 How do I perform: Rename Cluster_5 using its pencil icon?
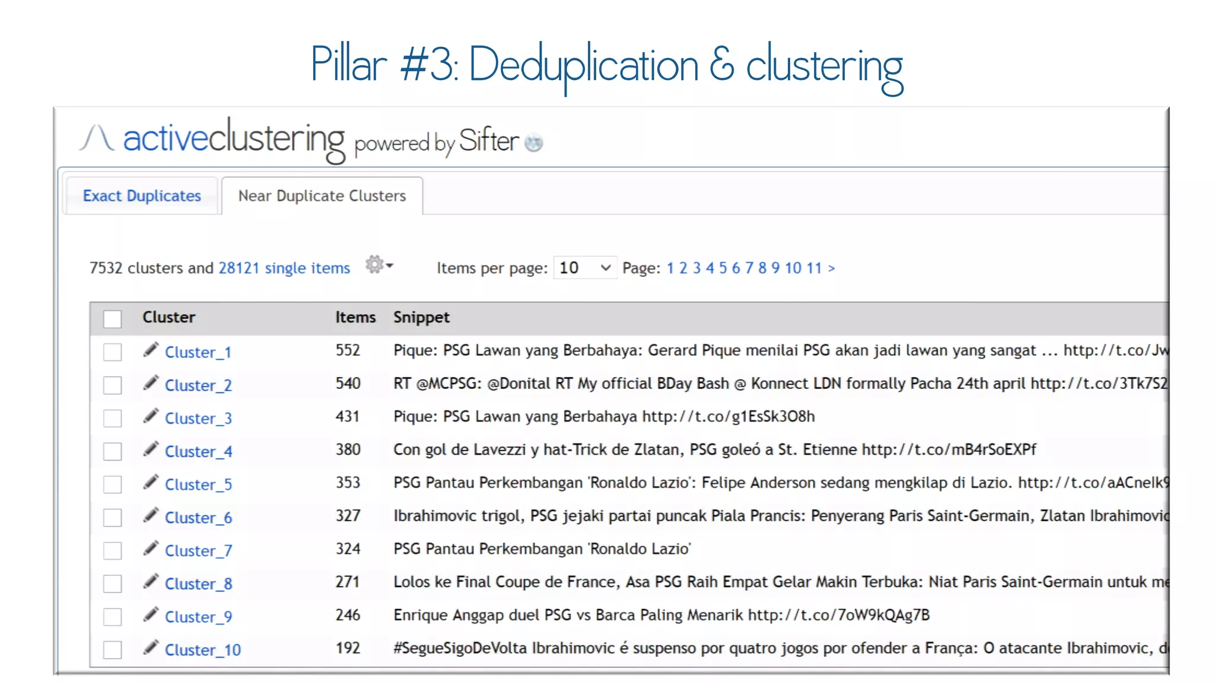pos(151,483)
